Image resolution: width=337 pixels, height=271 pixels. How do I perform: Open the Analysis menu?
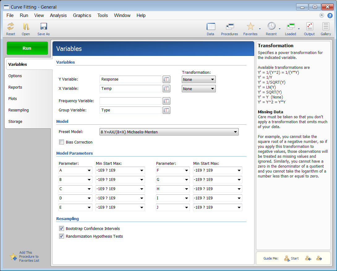click(x=58, y=15)
